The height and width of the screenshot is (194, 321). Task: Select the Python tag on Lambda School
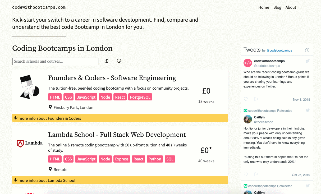[x=155, y=159]
